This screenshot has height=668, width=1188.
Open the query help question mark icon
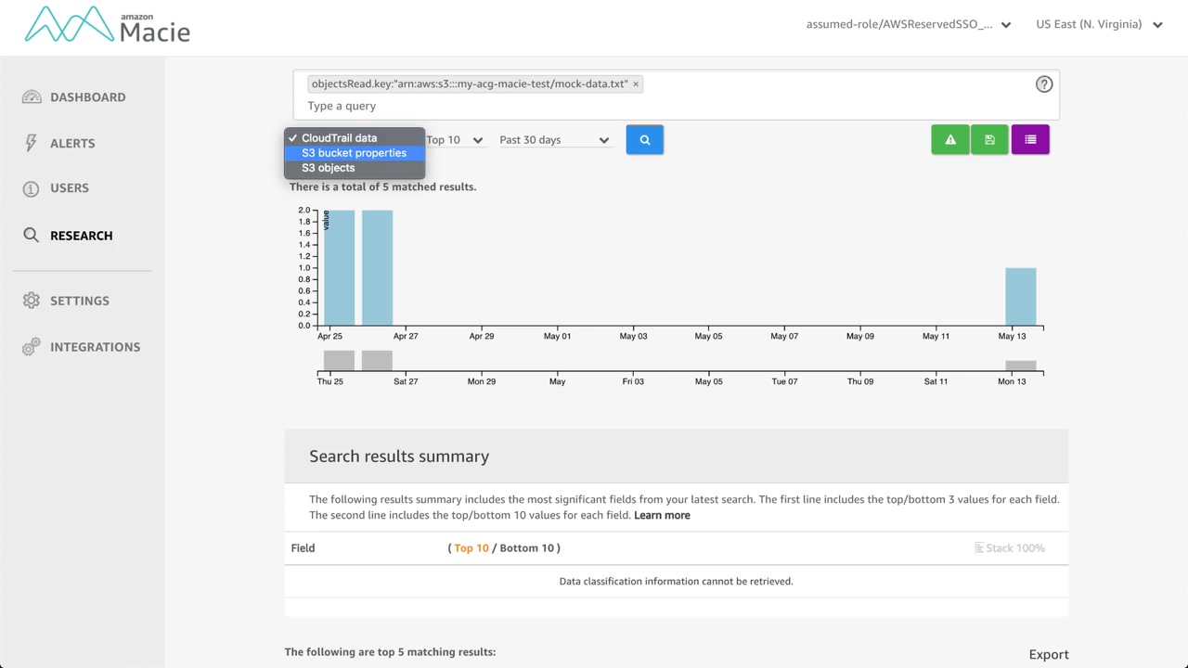click(x=1044, y=84)
